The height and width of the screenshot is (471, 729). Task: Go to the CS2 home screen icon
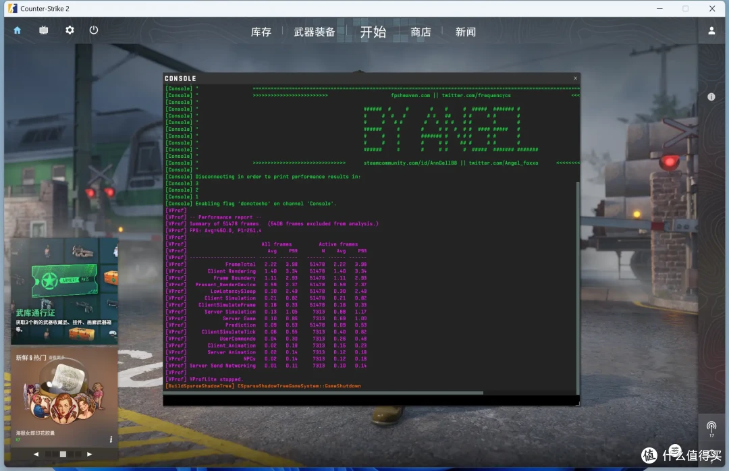(x=17, y=30)
